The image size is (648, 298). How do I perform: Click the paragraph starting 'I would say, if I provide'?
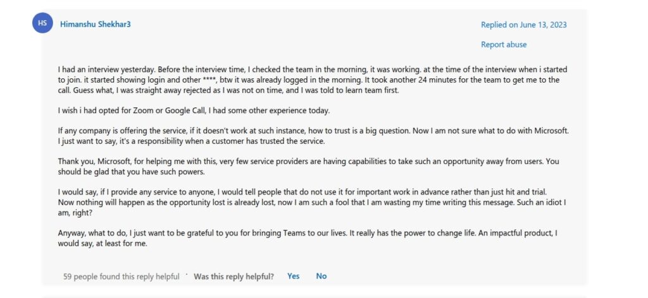point(311,203)
